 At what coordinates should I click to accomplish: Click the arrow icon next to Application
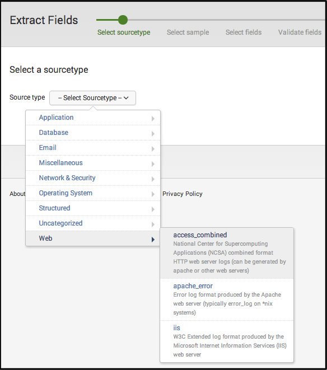[x=153, y=118]
